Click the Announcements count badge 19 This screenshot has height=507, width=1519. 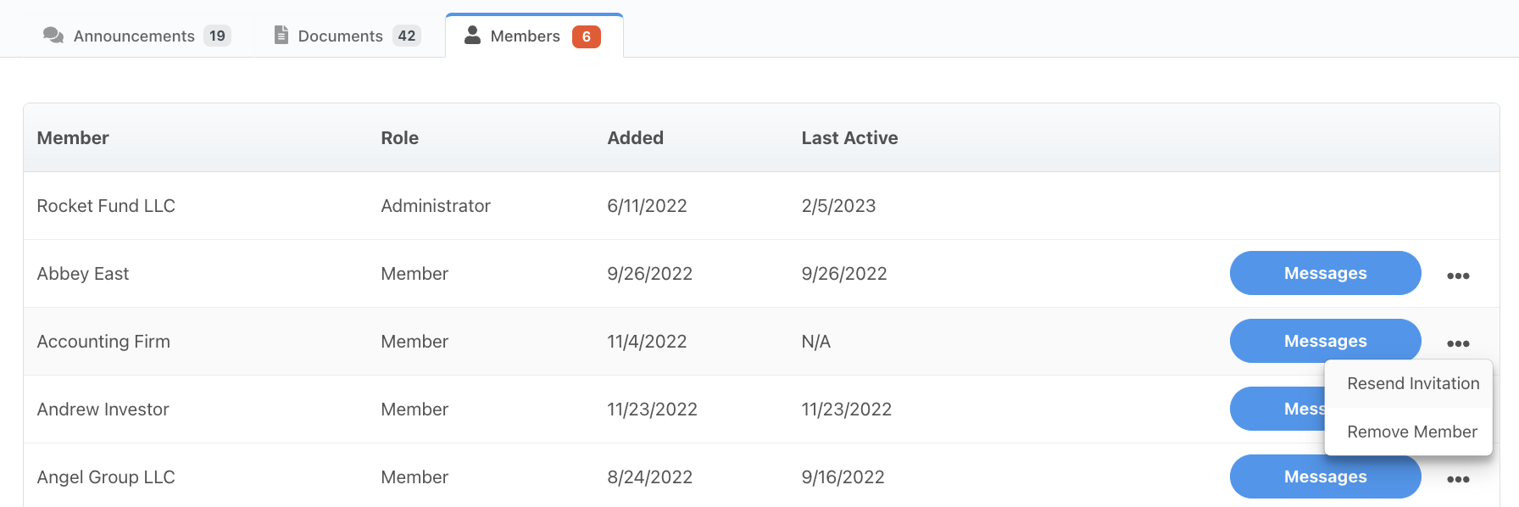218,36
